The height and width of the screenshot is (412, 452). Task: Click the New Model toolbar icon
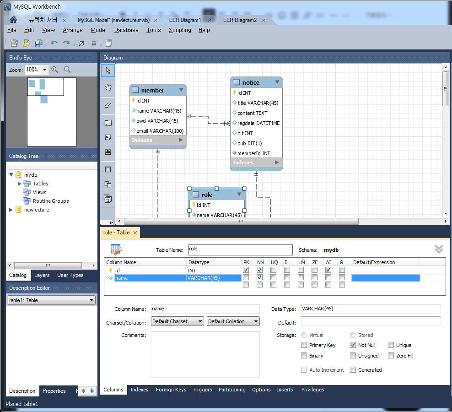coord(14,43)
